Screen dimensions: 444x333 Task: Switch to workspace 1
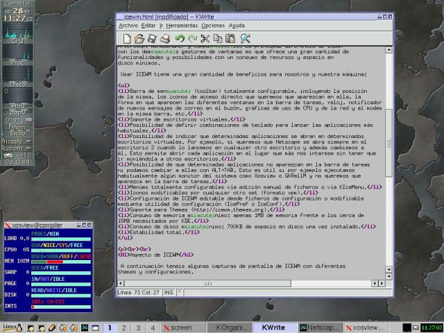coord(110,328)
